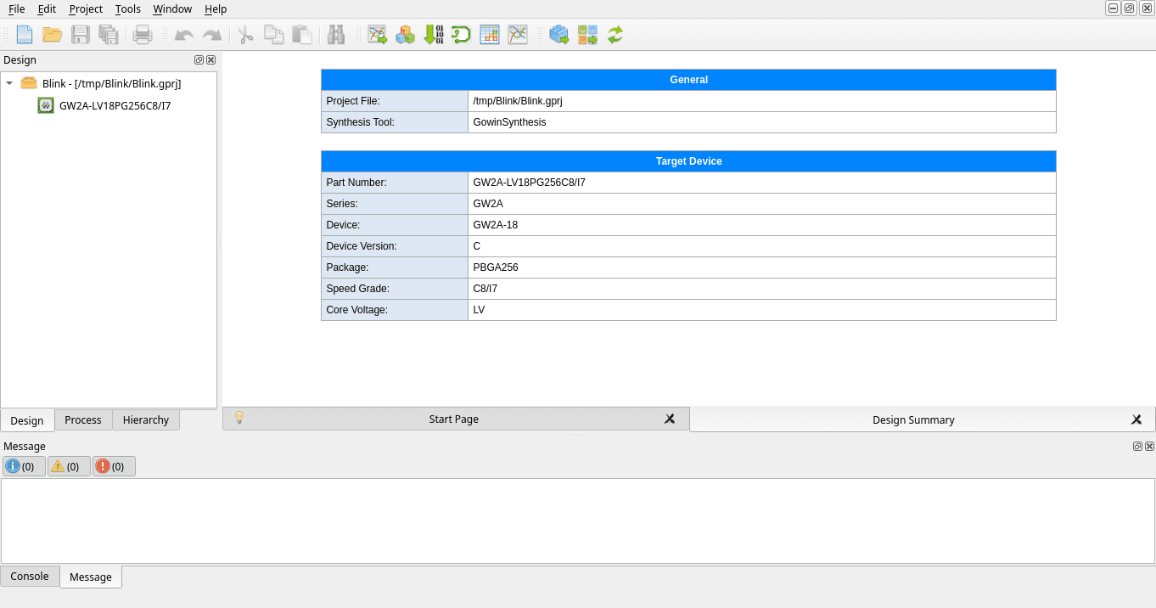Click the Print toolbar icon

(143, 35)
